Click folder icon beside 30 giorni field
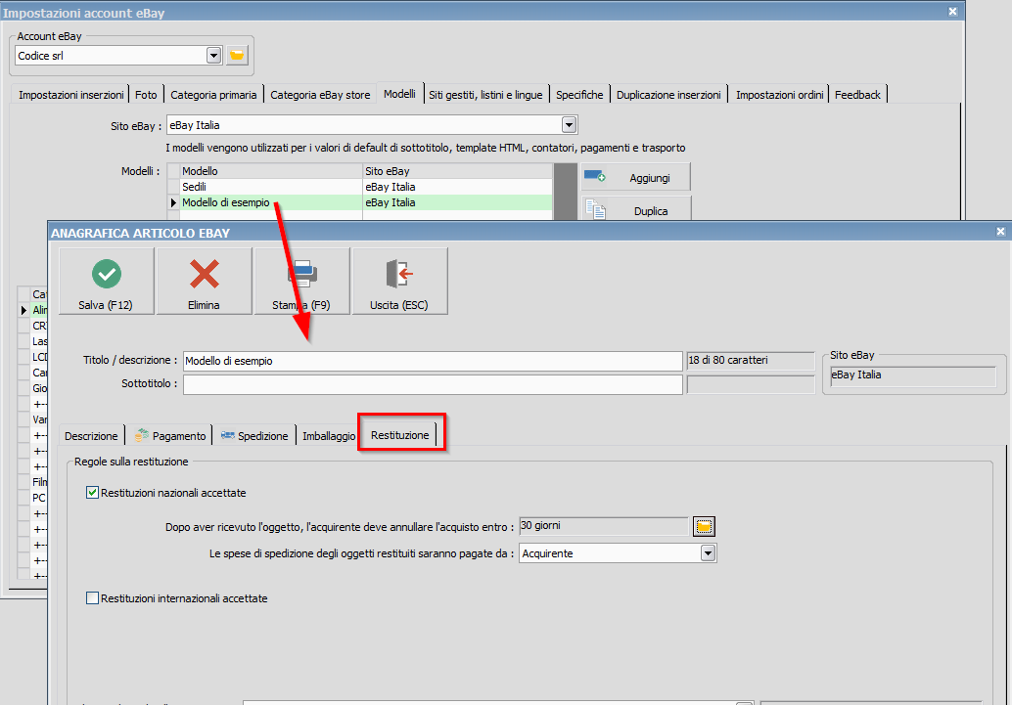Viewport: 1012px width, 705px height. (x=704, y=526)
